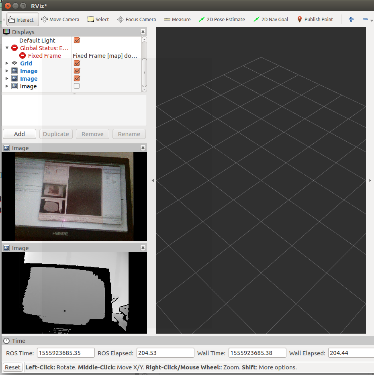Click the ROS Elapsed field
The image size is (374, 375).
coord(166,353)
